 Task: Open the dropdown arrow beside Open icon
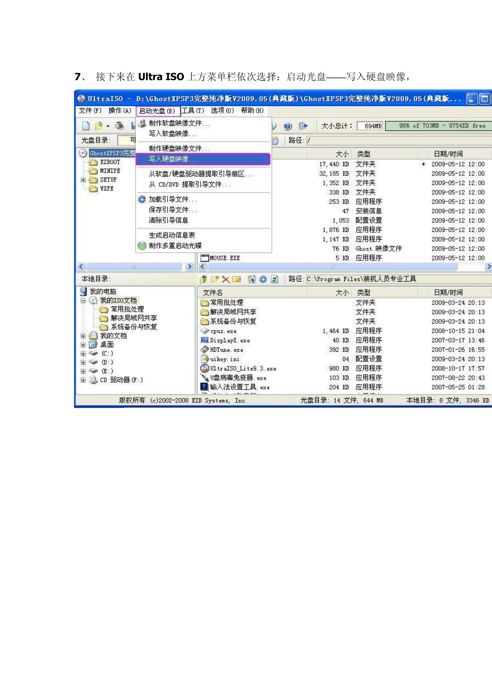click(x=108, y=126)
